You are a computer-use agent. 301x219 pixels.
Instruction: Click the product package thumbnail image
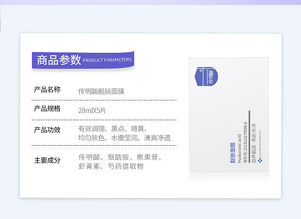(x=229, y=114)
